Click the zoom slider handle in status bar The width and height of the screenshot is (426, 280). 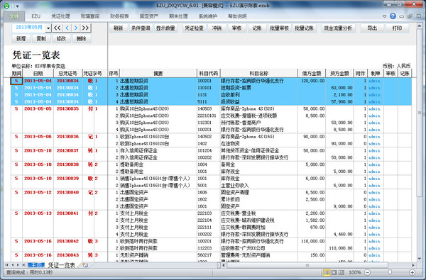click(x=390, y=272)
